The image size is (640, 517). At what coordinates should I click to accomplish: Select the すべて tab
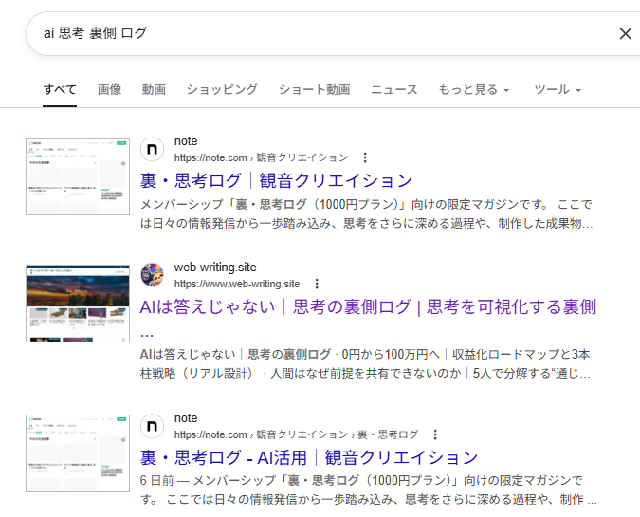coord(60,90)
